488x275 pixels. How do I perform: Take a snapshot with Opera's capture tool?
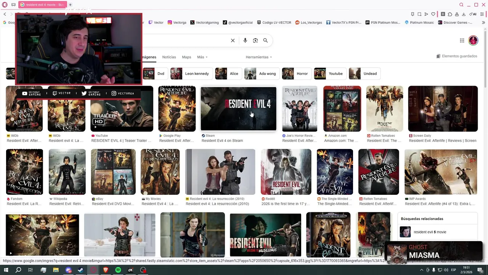tap(419, 14)
